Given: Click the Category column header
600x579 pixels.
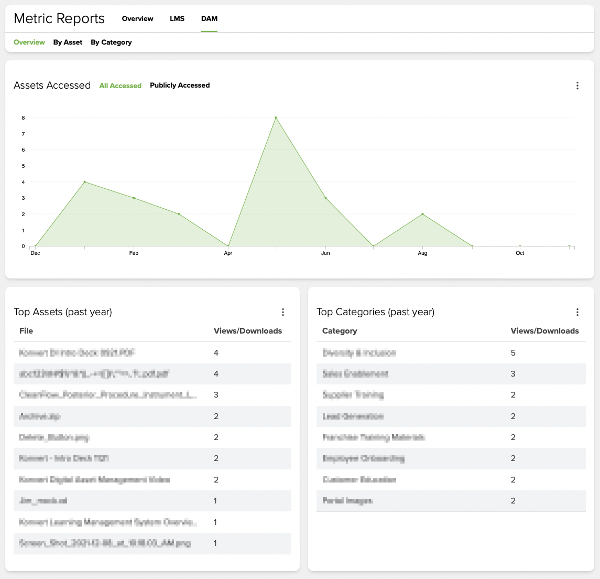Looking at the screenshot, I should [x=340, y=331].
